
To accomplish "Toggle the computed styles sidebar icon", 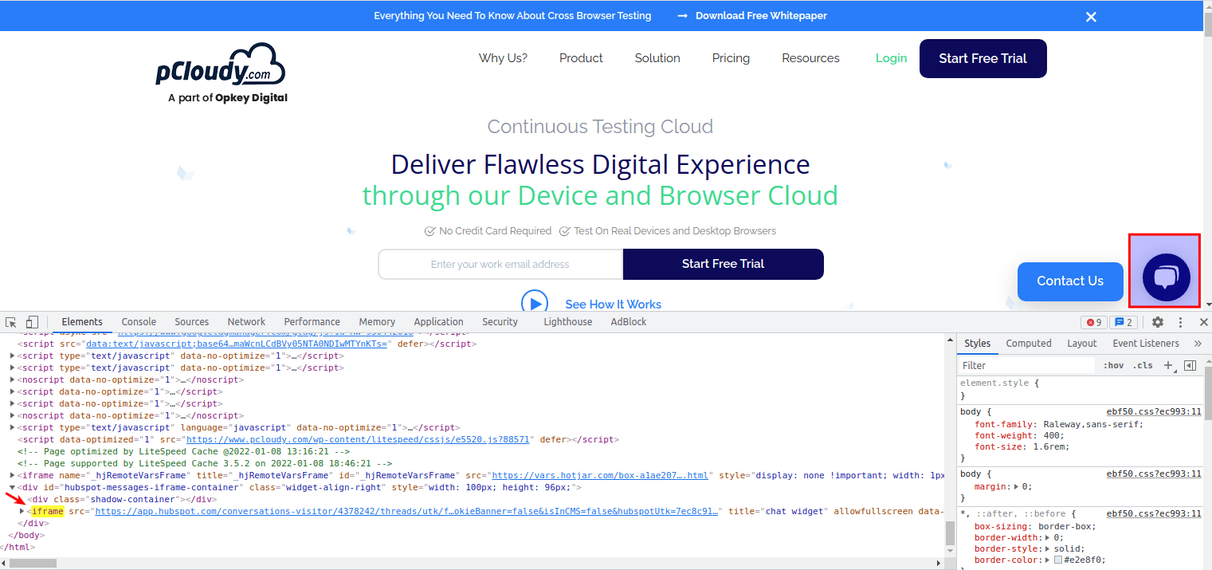I will pos(1190,365).
